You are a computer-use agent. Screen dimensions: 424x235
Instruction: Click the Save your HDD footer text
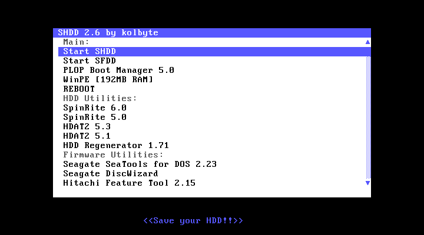[193, 221]
